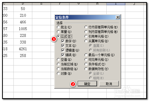Viewport: 149px width, 101px height.
Task: Click column J header
Action: (134, 4)
